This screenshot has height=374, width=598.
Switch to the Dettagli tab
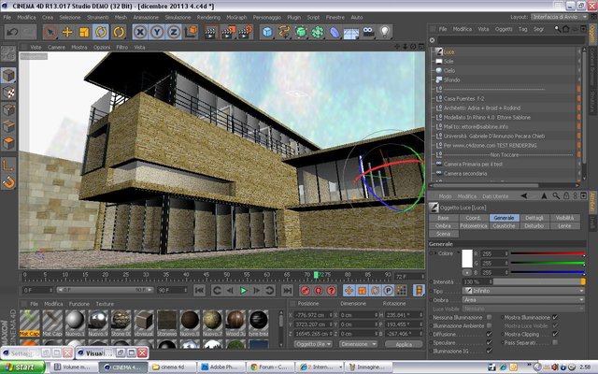coord(534,218)
